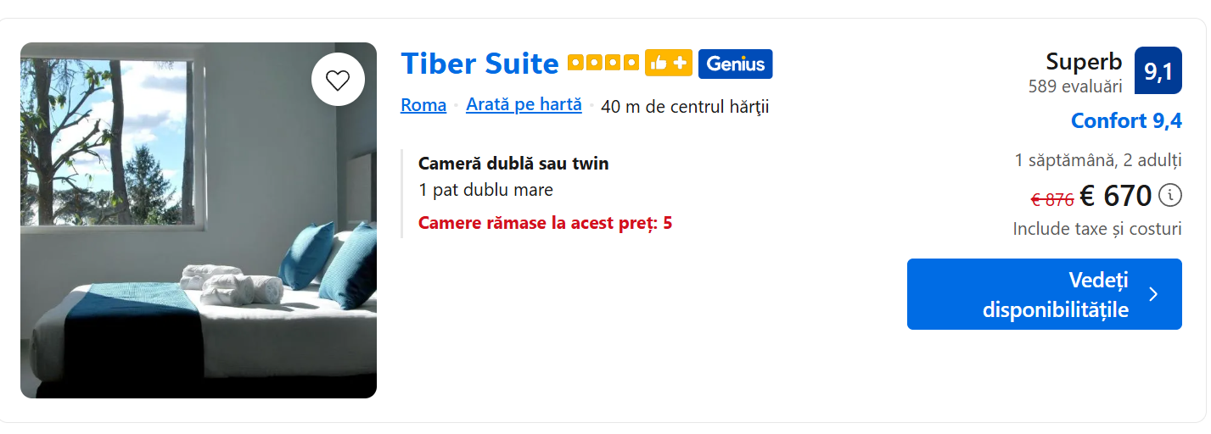
Task: Click the "Arată pe hartă" map link
Action: [x=524, y=105]
